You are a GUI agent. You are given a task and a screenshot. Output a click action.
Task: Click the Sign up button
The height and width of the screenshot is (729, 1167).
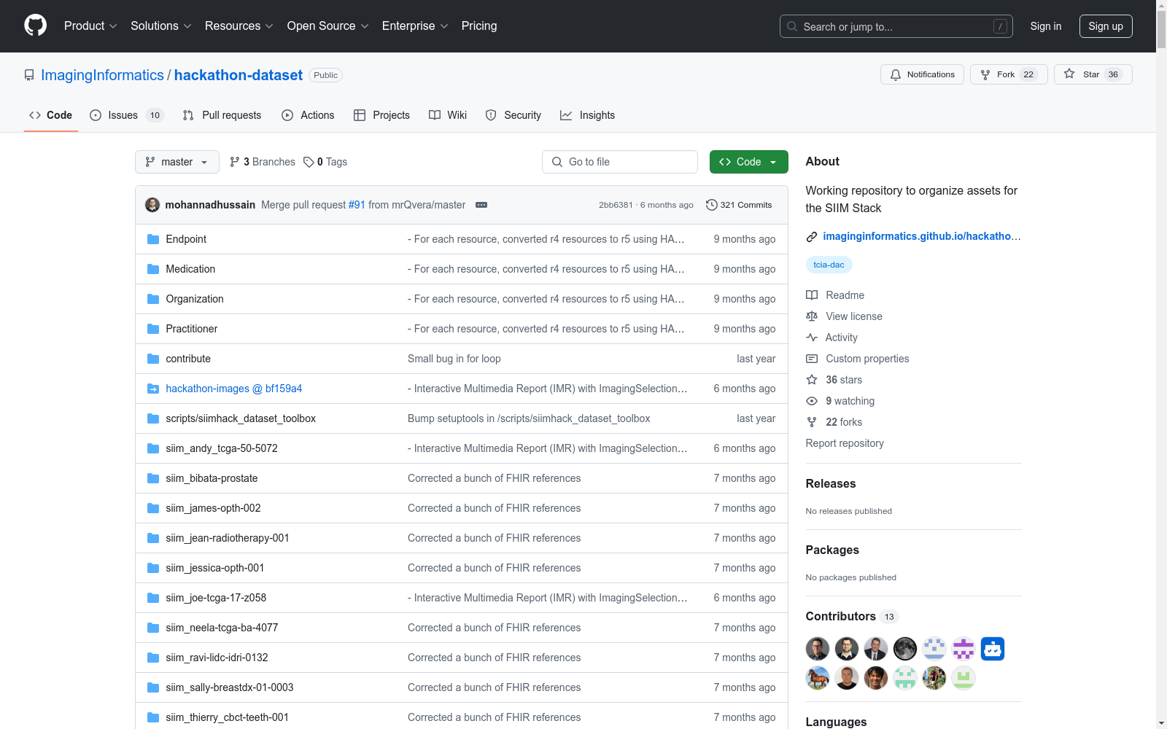pos(1106,26)
